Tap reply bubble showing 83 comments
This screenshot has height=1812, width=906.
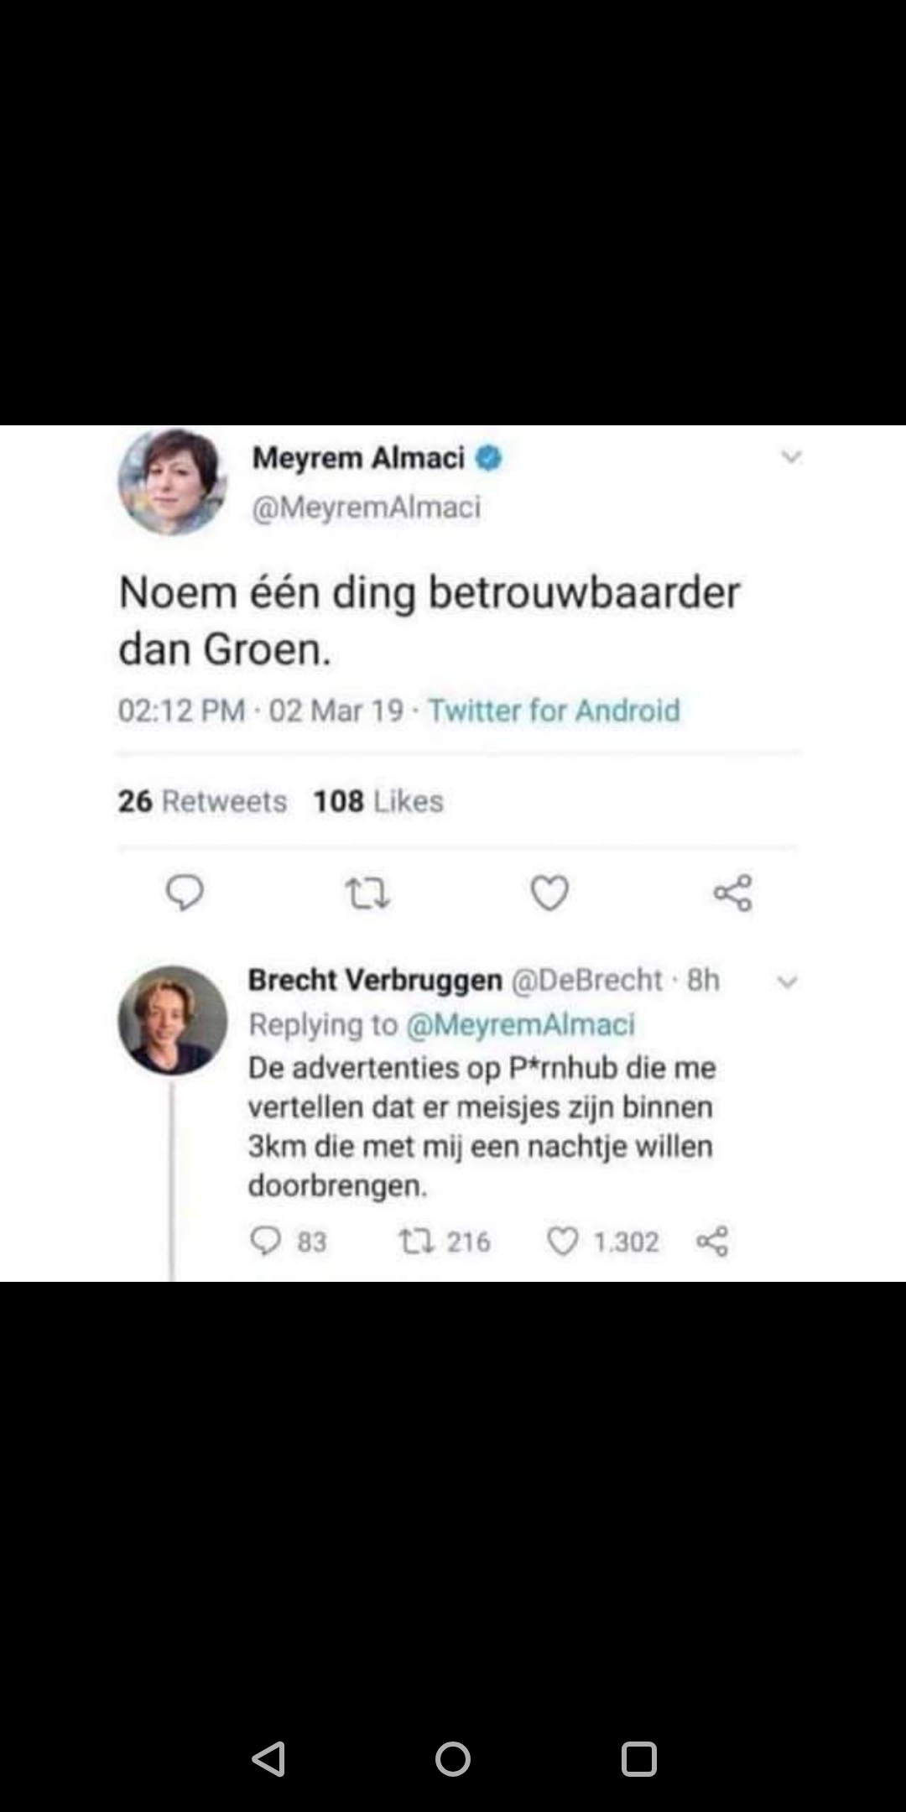[266, 1241]
